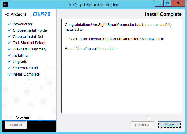The image size is (187, 134).
Task: Select the Pick Shortcut Folder step
Action: pyautogui.click(x=30, y=43)
